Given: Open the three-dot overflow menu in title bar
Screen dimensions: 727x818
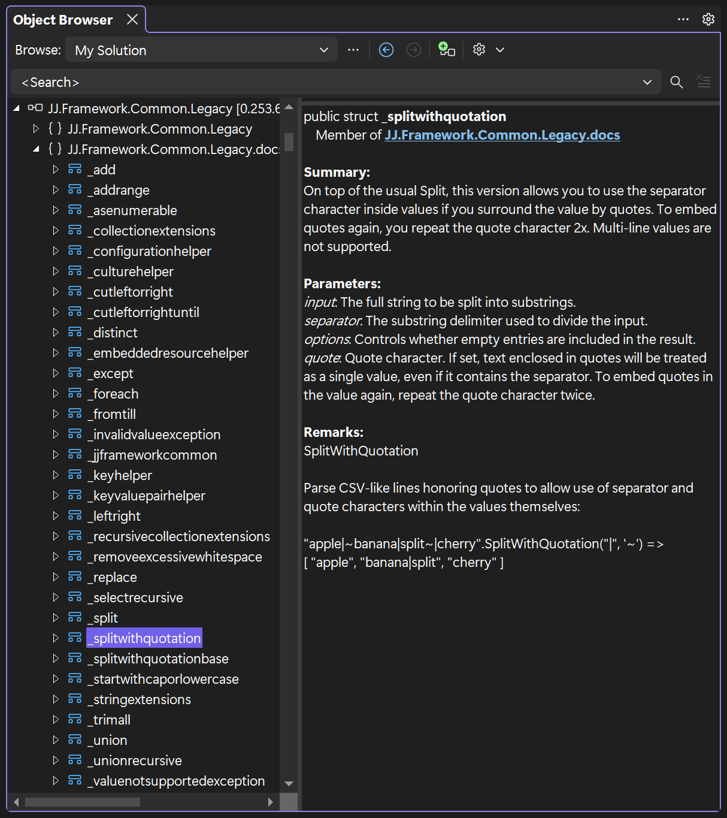Looking at the screenshot, I should (x=683, y=19).
